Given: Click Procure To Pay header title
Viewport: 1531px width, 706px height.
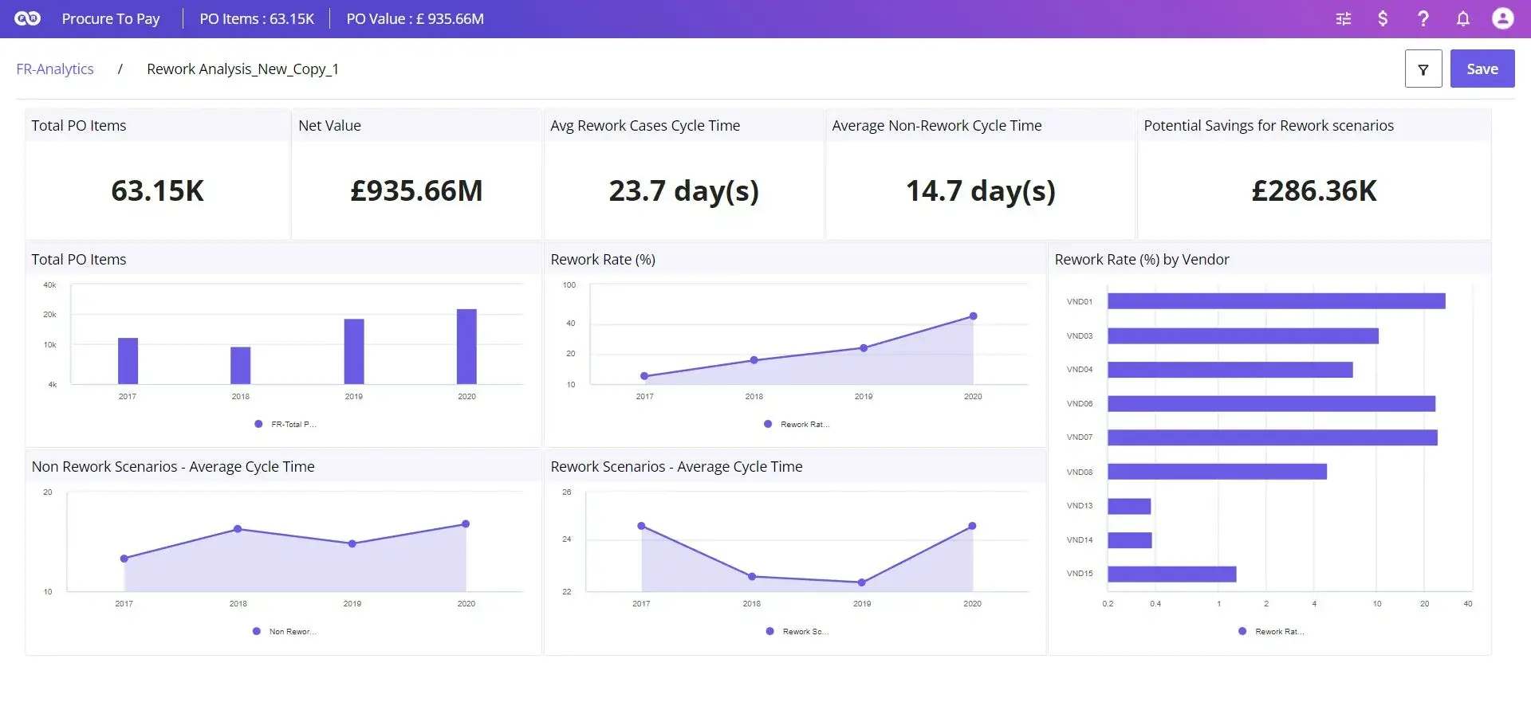Looking at the screenshot, I should [111, 18].
